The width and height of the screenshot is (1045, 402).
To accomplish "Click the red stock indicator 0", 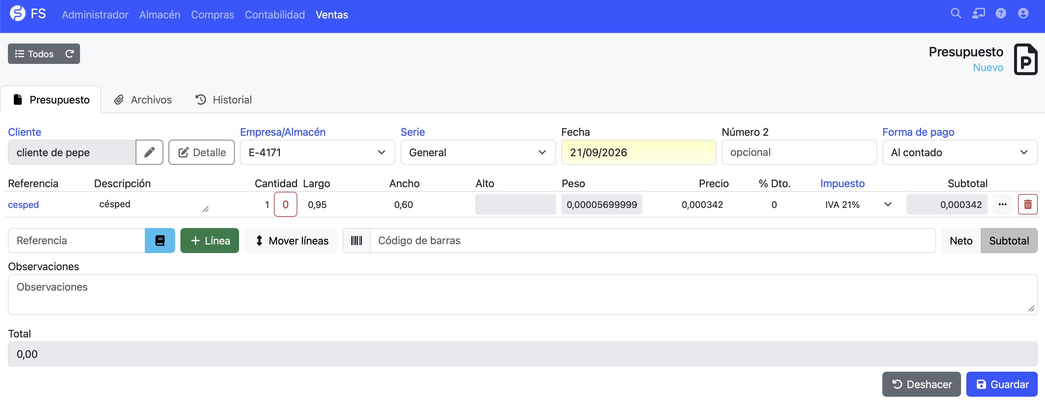I will pyautogui.click(x=285, y=204).
